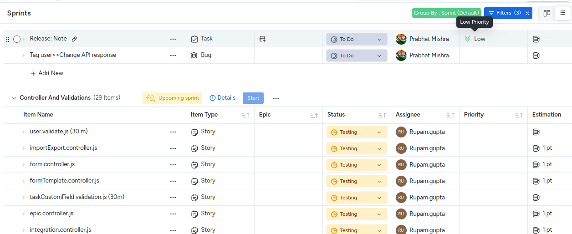The height and width of the screenshot is (234, 572).
Task: Remove filters with the X on Filters
Action: point(527,13)
